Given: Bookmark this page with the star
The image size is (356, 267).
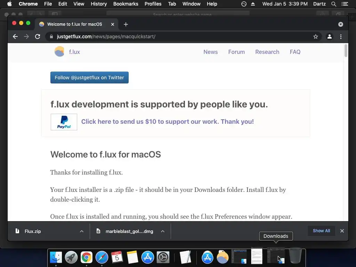Looking at the screenshot, I should (x=316, y=37).
